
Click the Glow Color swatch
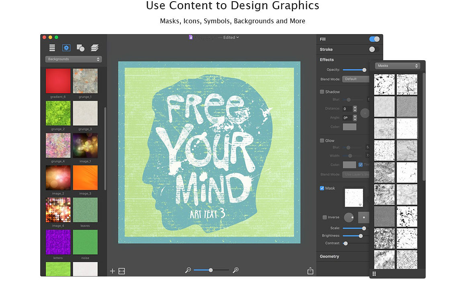coord(349,165)
